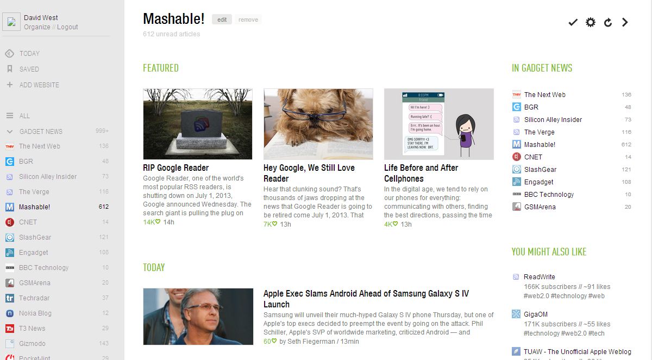Open the ReadWrite suggested feed
The height and width of the screenshot is (360, 652).
pyautogui.click(x=540, y=277)
